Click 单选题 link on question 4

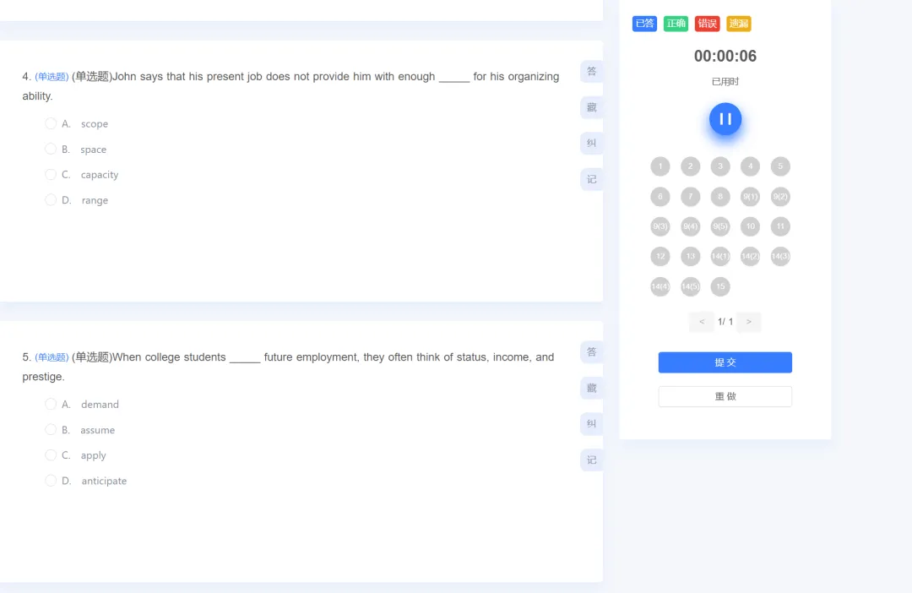[52, 77]
